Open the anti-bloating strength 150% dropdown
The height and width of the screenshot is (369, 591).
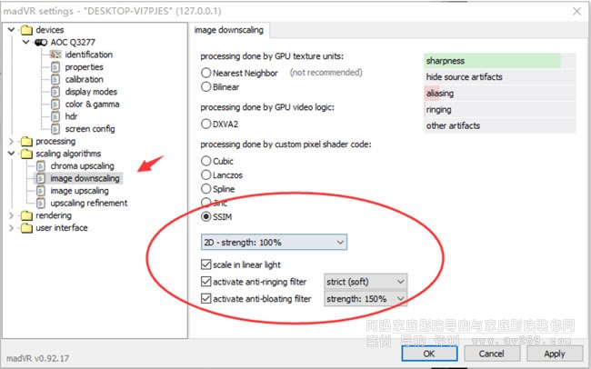pos(366,298)
